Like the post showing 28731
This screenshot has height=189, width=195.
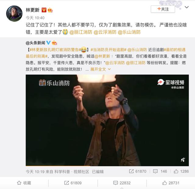[171, 183]
